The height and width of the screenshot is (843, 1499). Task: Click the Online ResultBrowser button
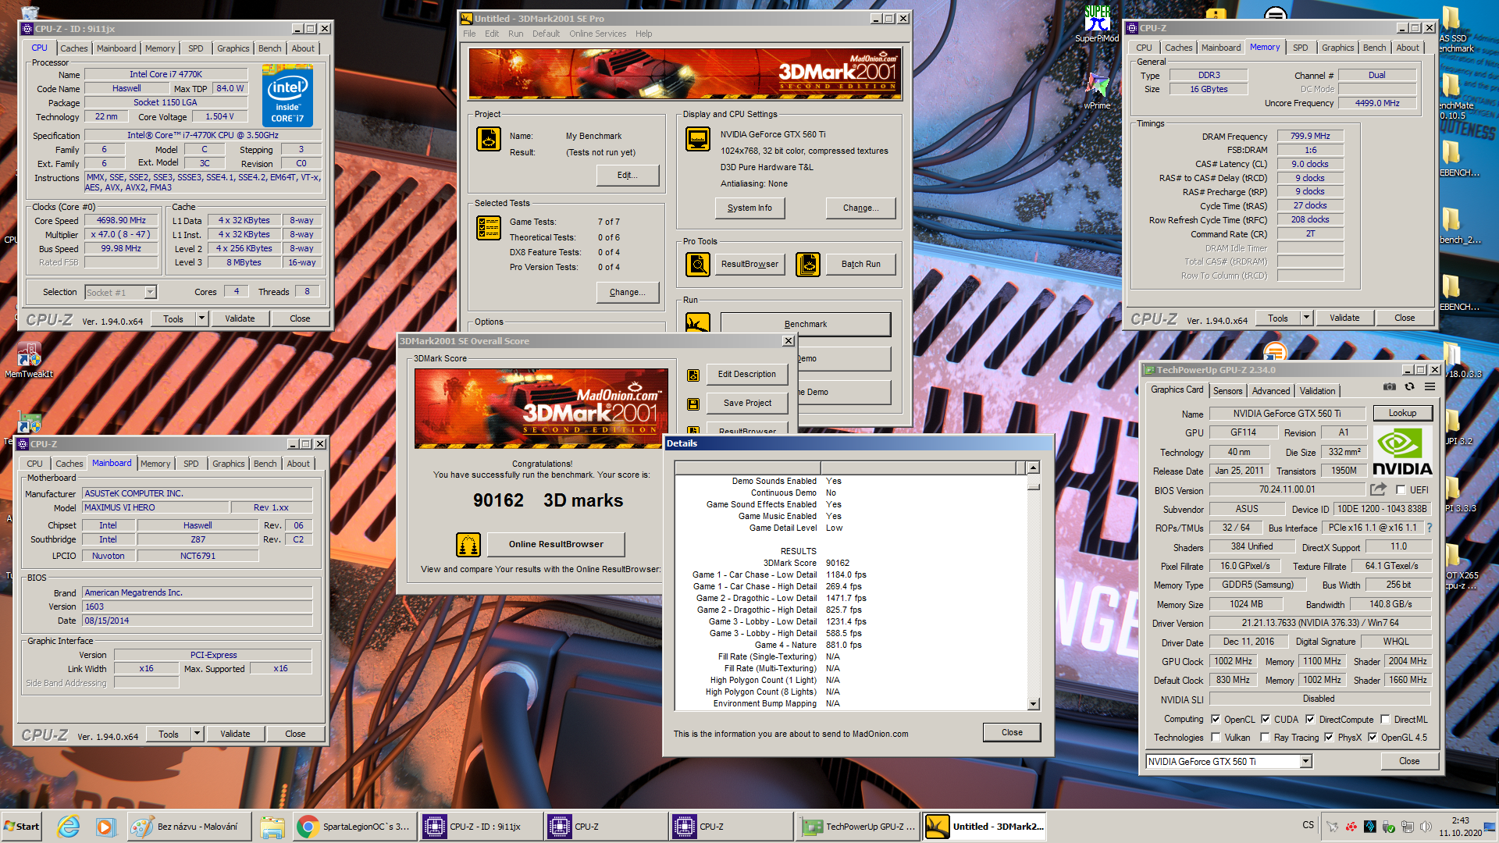pos(556,544)
